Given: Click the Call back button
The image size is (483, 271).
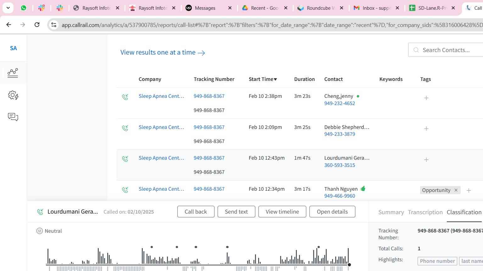Looking at the screenshot, I should click(196, 212).
